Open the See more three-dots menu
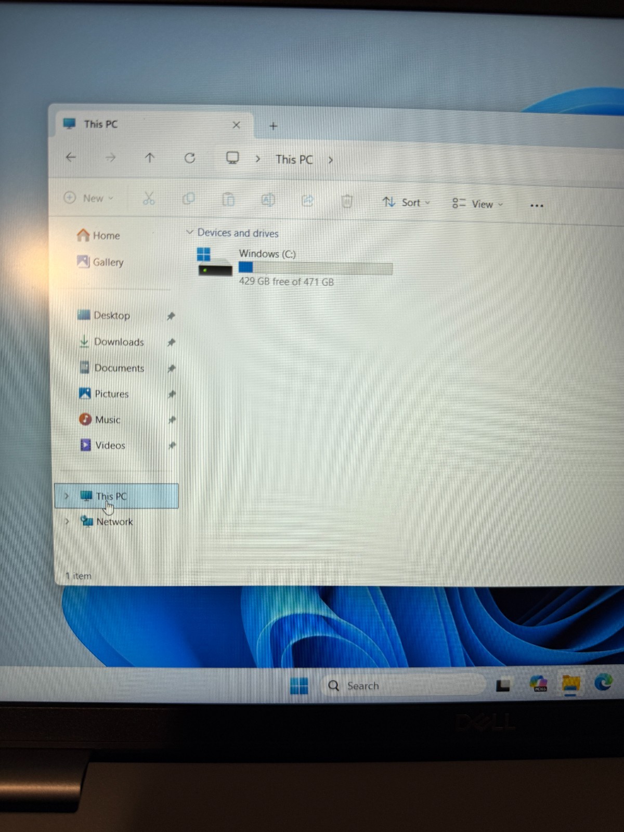This screenshot has height=832, width=624. point(537,206)
